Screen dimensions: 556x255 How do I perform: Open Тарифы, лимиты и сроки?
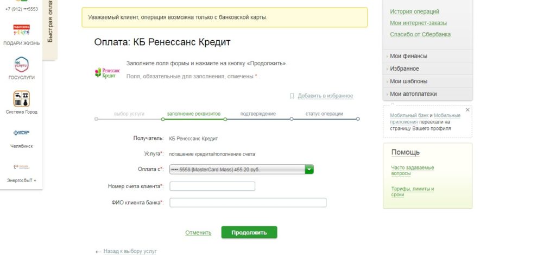(x=413, y=192)
